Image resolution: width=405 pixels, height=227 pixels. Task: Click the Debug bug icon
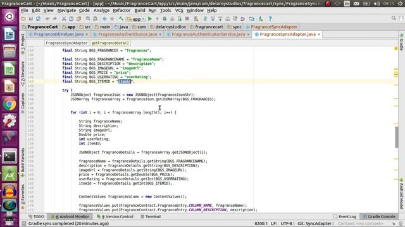point(165,19)
